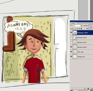The image size is (93, 91).
Task: Click the Layers panel blue title bar
Action: [x=81, y=21]
